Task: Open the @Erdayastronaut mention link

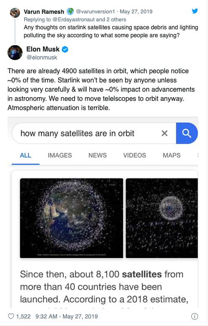Action: point(73,20)
